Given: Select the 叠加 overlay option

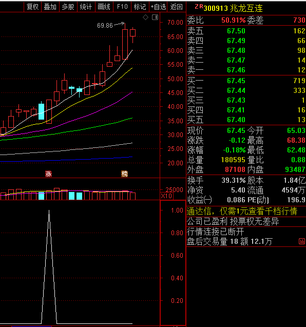Looking at the screenshot, I should click(50, 7).
